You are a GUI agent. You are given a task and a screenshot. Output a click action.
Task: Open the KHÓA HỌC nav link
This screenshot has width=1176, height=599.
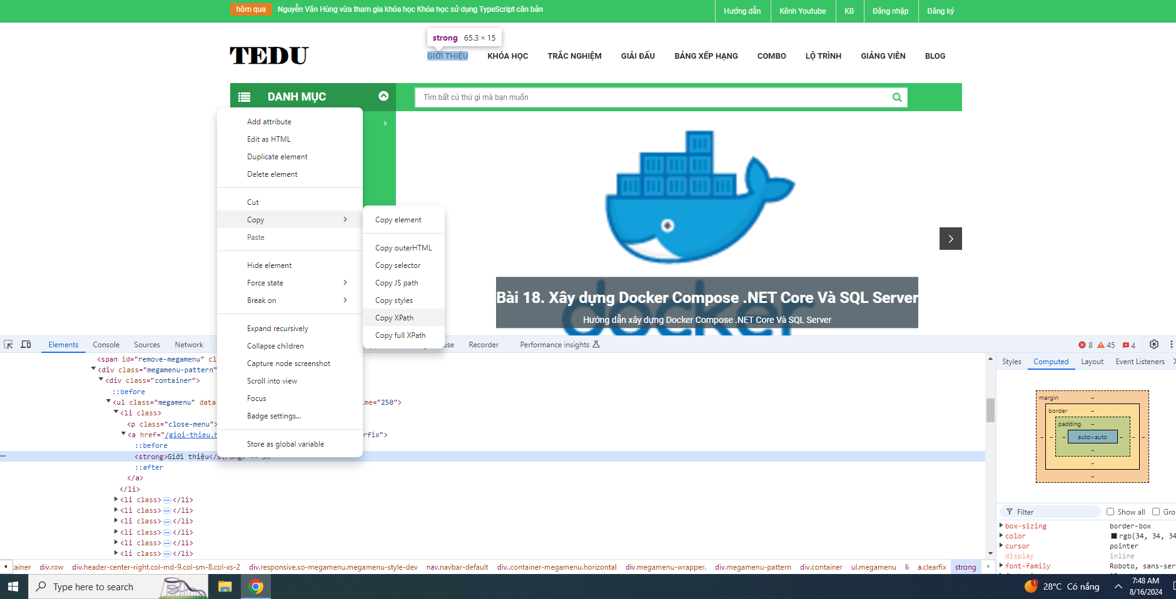(x=507, y=56)
